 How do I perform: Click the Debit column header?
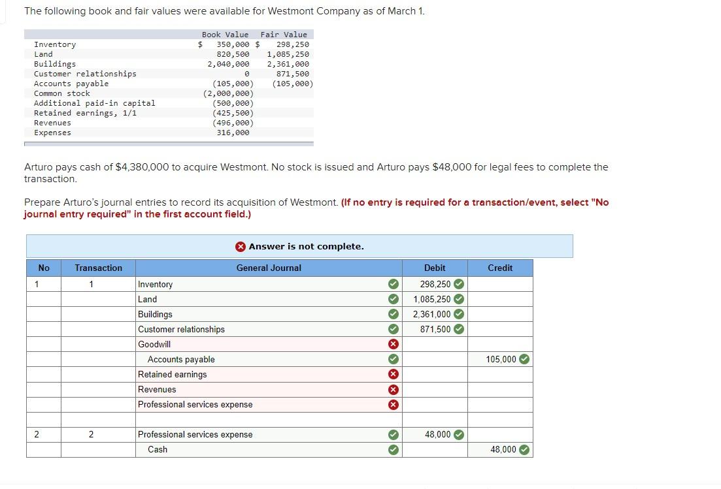pos(435,268)
